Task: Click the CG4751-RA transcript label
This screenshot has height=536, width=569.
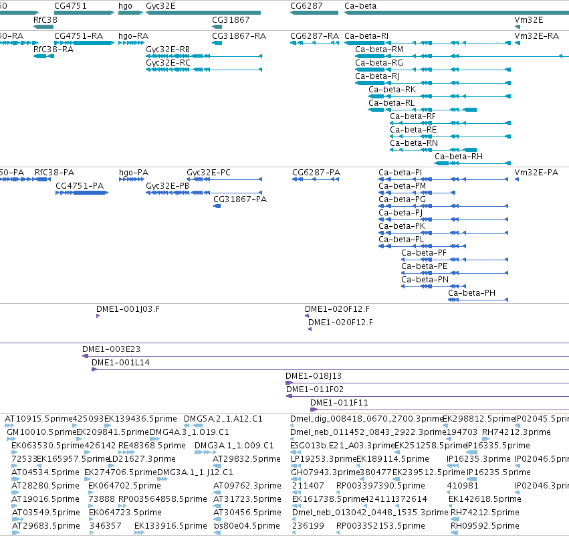Action: tap(78, 36)
